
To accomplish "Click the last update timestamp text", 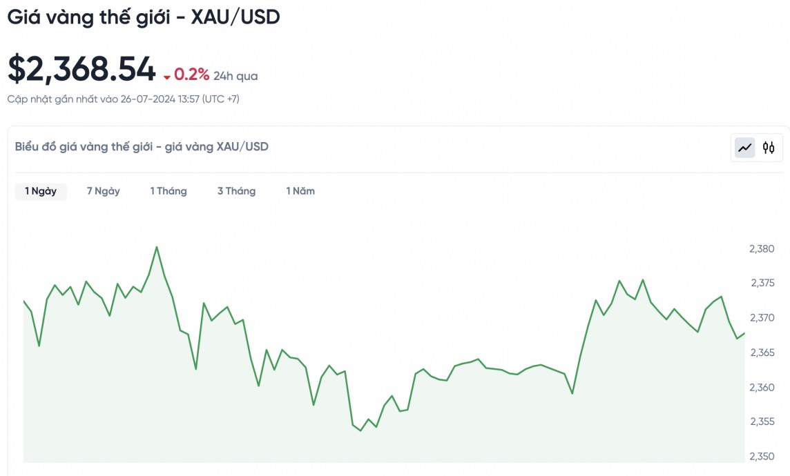I will (x=123, y=99).
